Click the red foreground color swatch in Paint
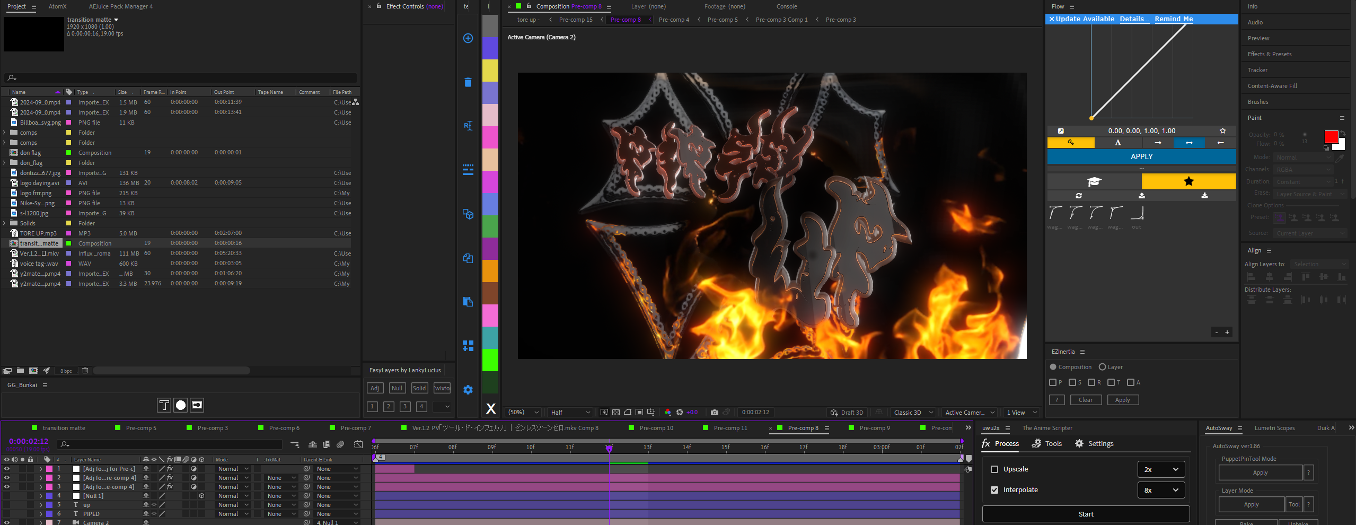The height and width of the screenshot is (525, 1356). 1331,137
